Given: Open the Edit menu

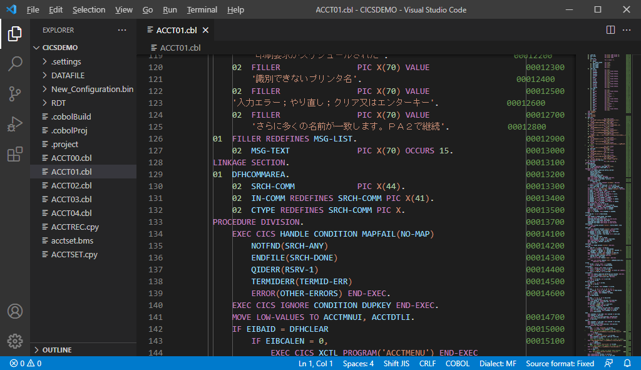Looking at the screenshot, I should (x=56, y=10).
